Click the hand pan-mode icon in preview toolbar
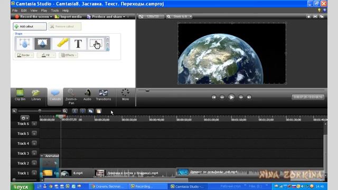Viewport: 338px width, 190px height. point(308,16)
